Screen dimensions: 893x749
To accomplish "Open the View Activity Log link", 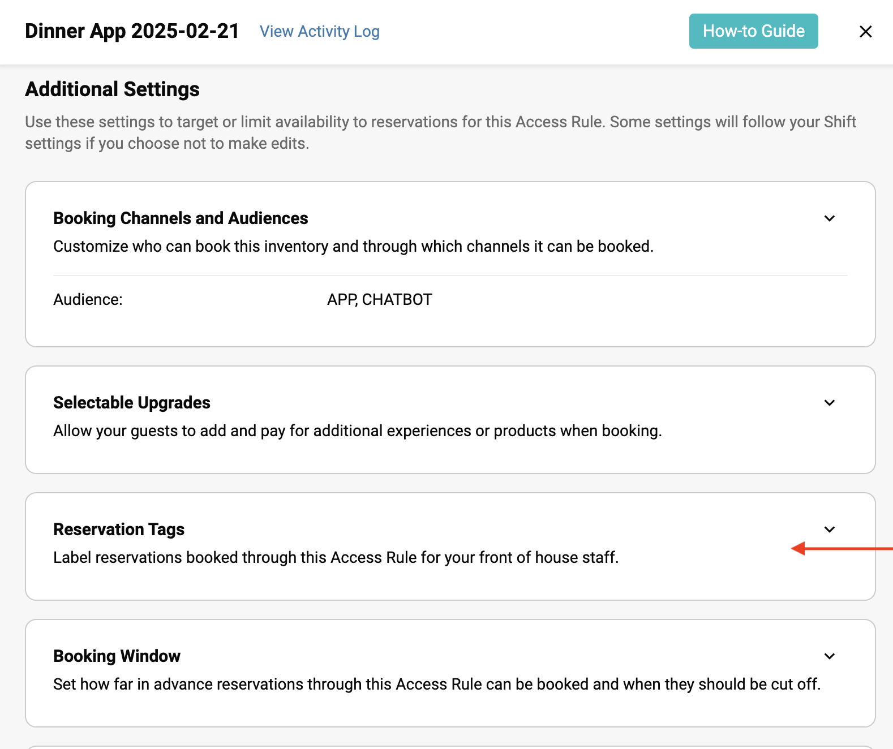I will click(x=319, y=32).
